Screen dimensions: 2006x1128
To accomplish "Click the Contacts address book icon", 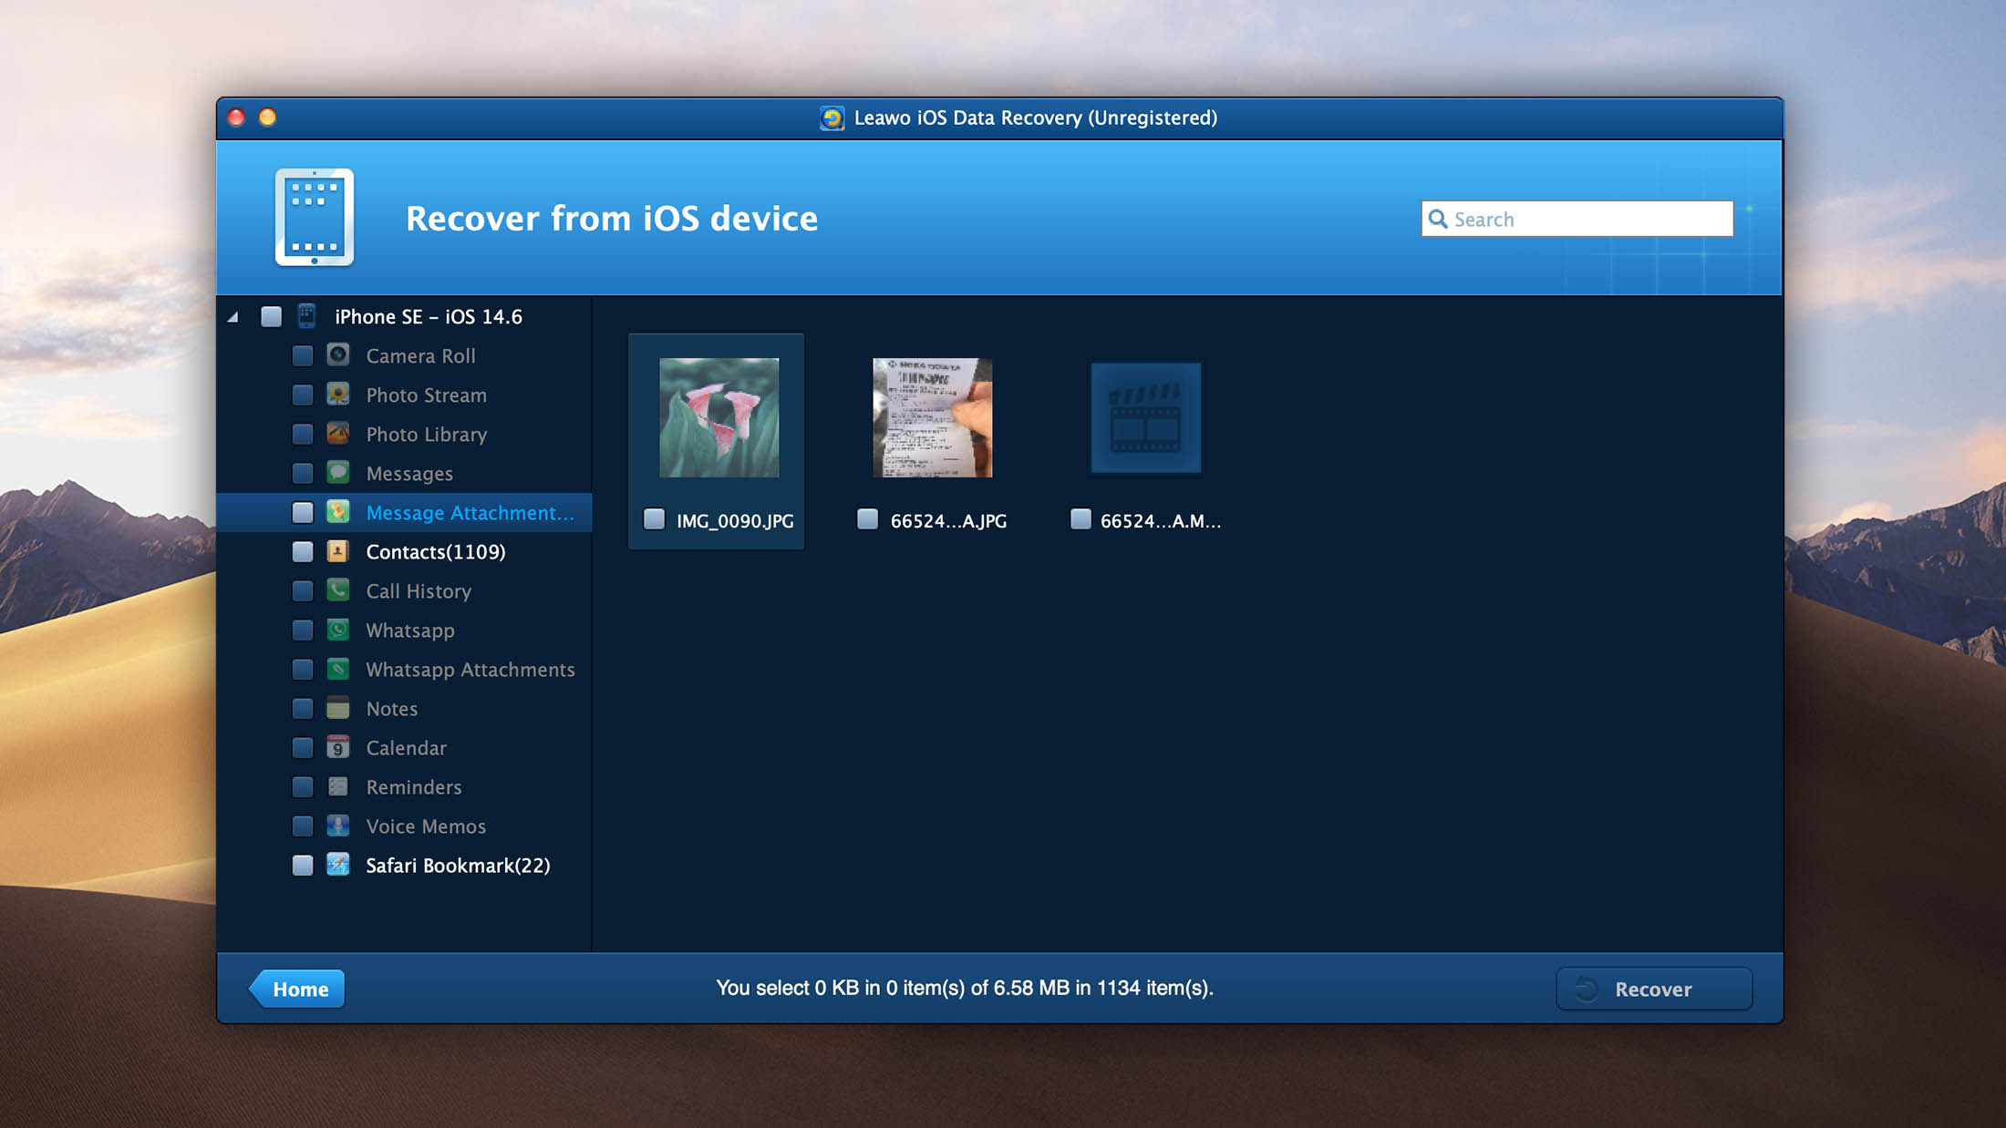I will (x=338, y=551).
